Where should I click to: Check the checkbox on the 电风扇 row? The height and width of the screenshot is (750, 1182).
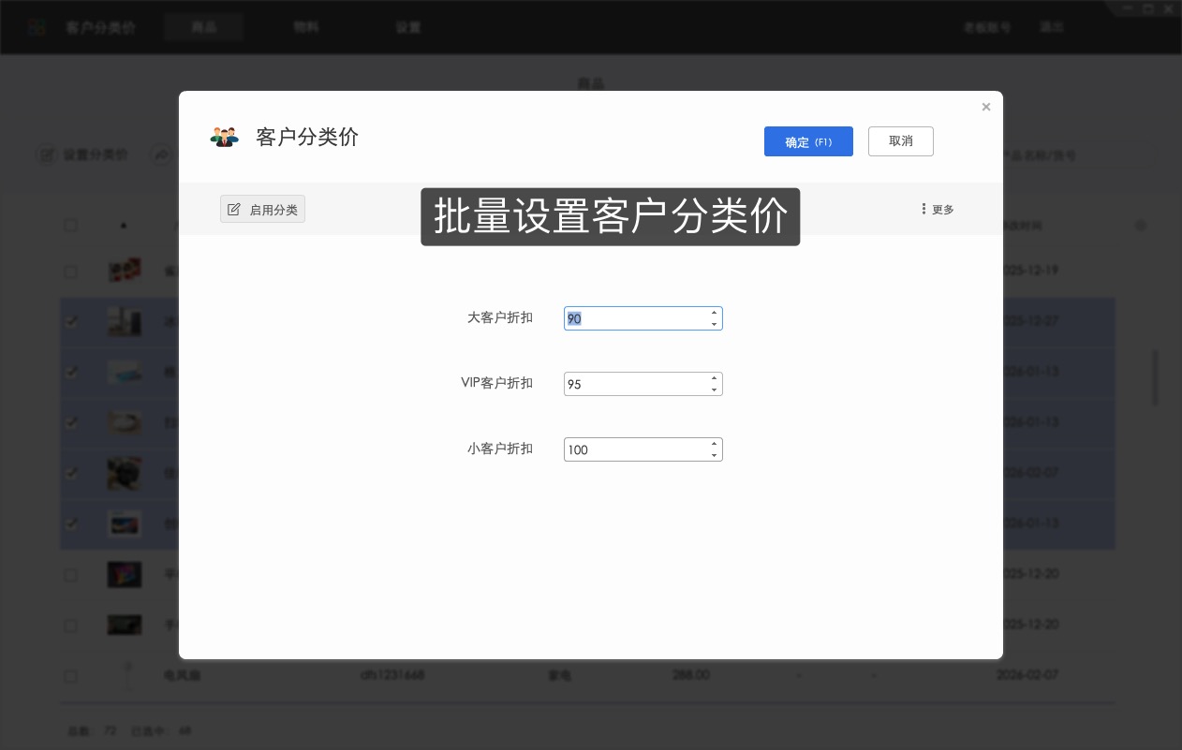(70, 676)
